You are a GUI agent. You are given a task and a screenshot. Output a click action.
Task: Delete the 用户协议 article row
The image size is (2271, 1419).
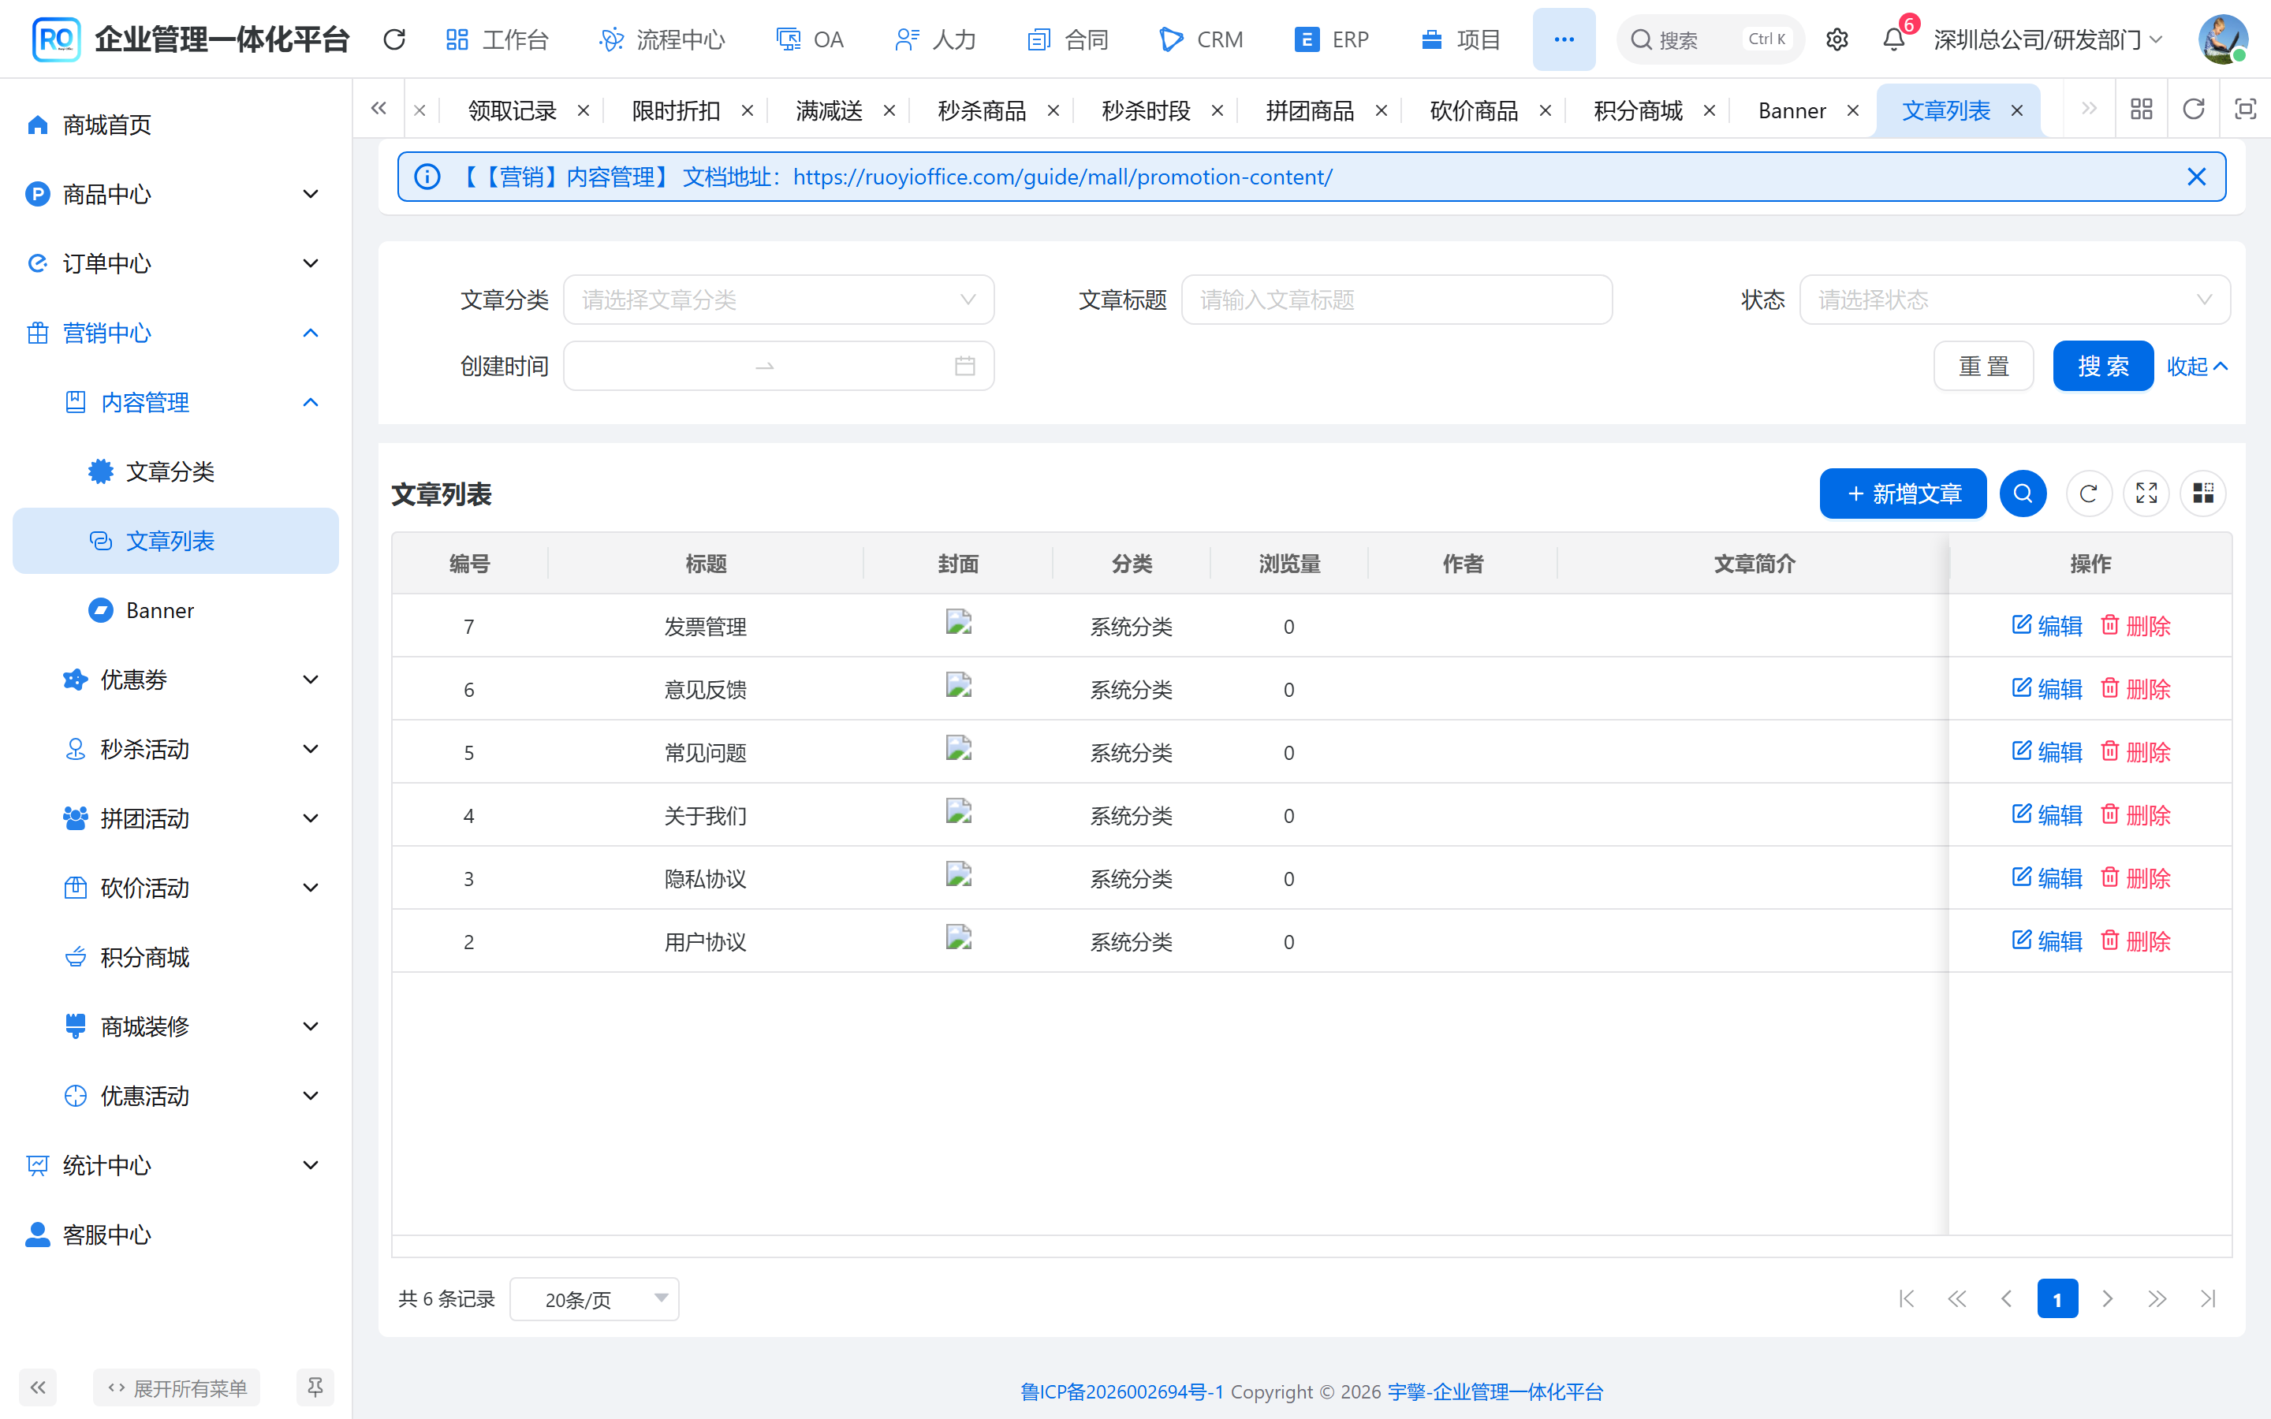click(x=2136, y=941)
